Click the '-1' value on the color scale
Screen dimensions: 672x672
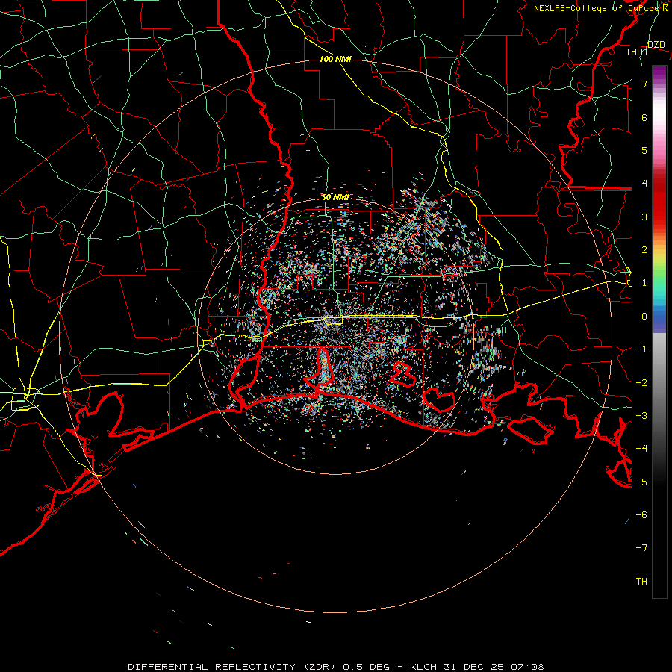(641, 349)
